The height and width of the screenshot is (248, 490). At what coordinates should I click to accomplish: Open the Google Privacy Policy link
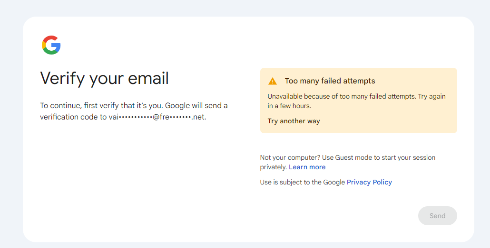[369, 182]
